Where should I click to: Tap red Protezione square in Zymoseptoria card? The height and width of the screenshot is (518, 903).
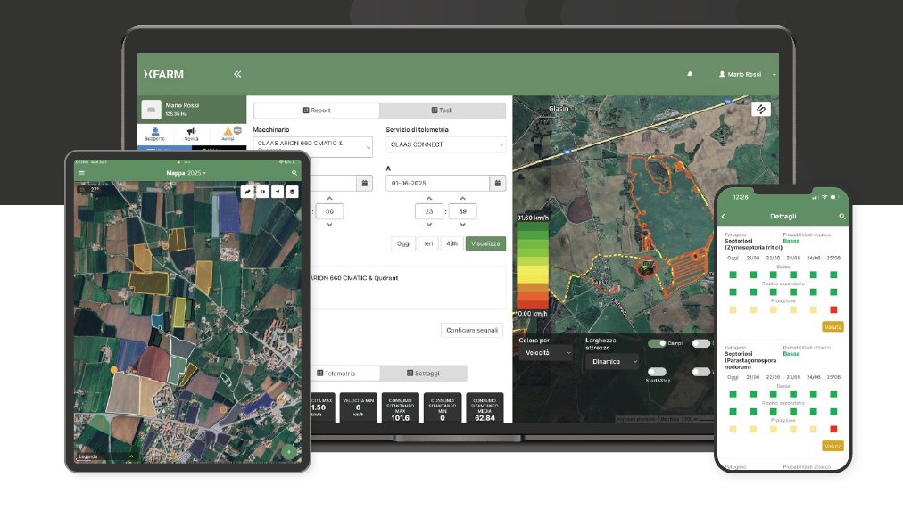pyautogui.click(x=833, y=309)
